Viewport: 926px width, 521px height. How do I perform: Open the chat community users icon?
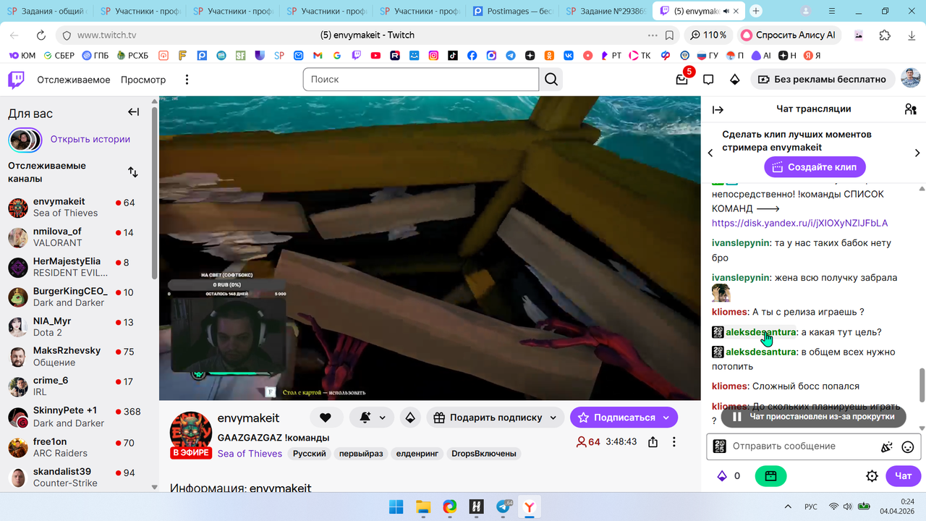coord(911,109)
